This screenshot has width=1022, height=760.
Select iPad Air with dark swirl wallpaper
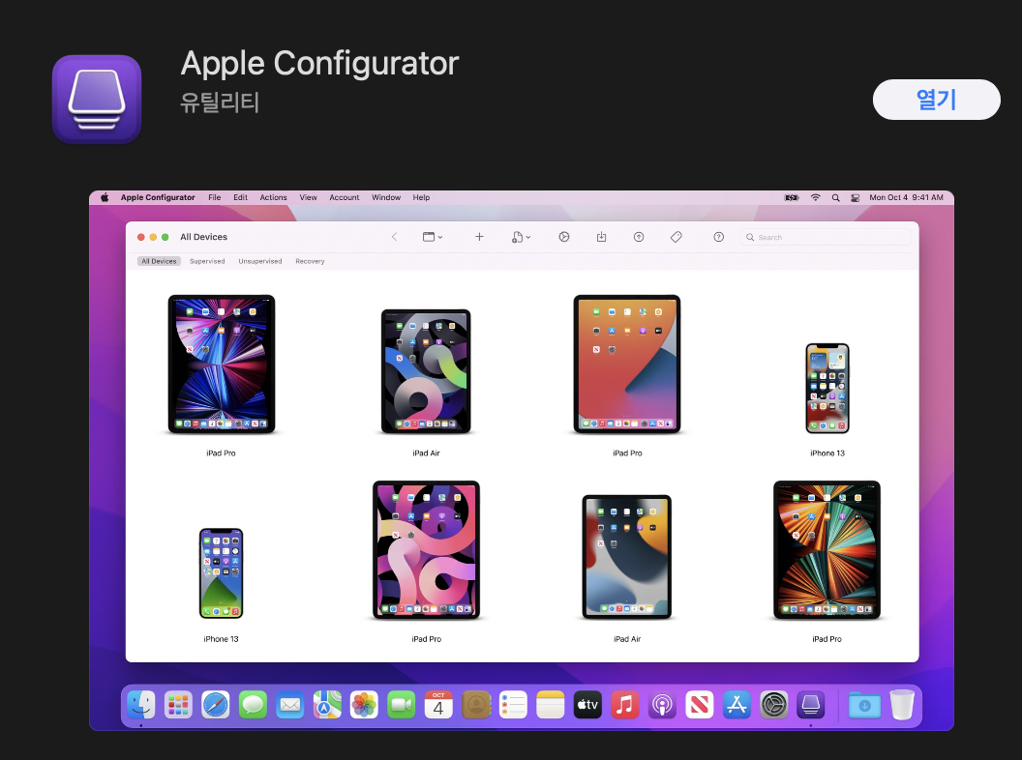point(426,371)
